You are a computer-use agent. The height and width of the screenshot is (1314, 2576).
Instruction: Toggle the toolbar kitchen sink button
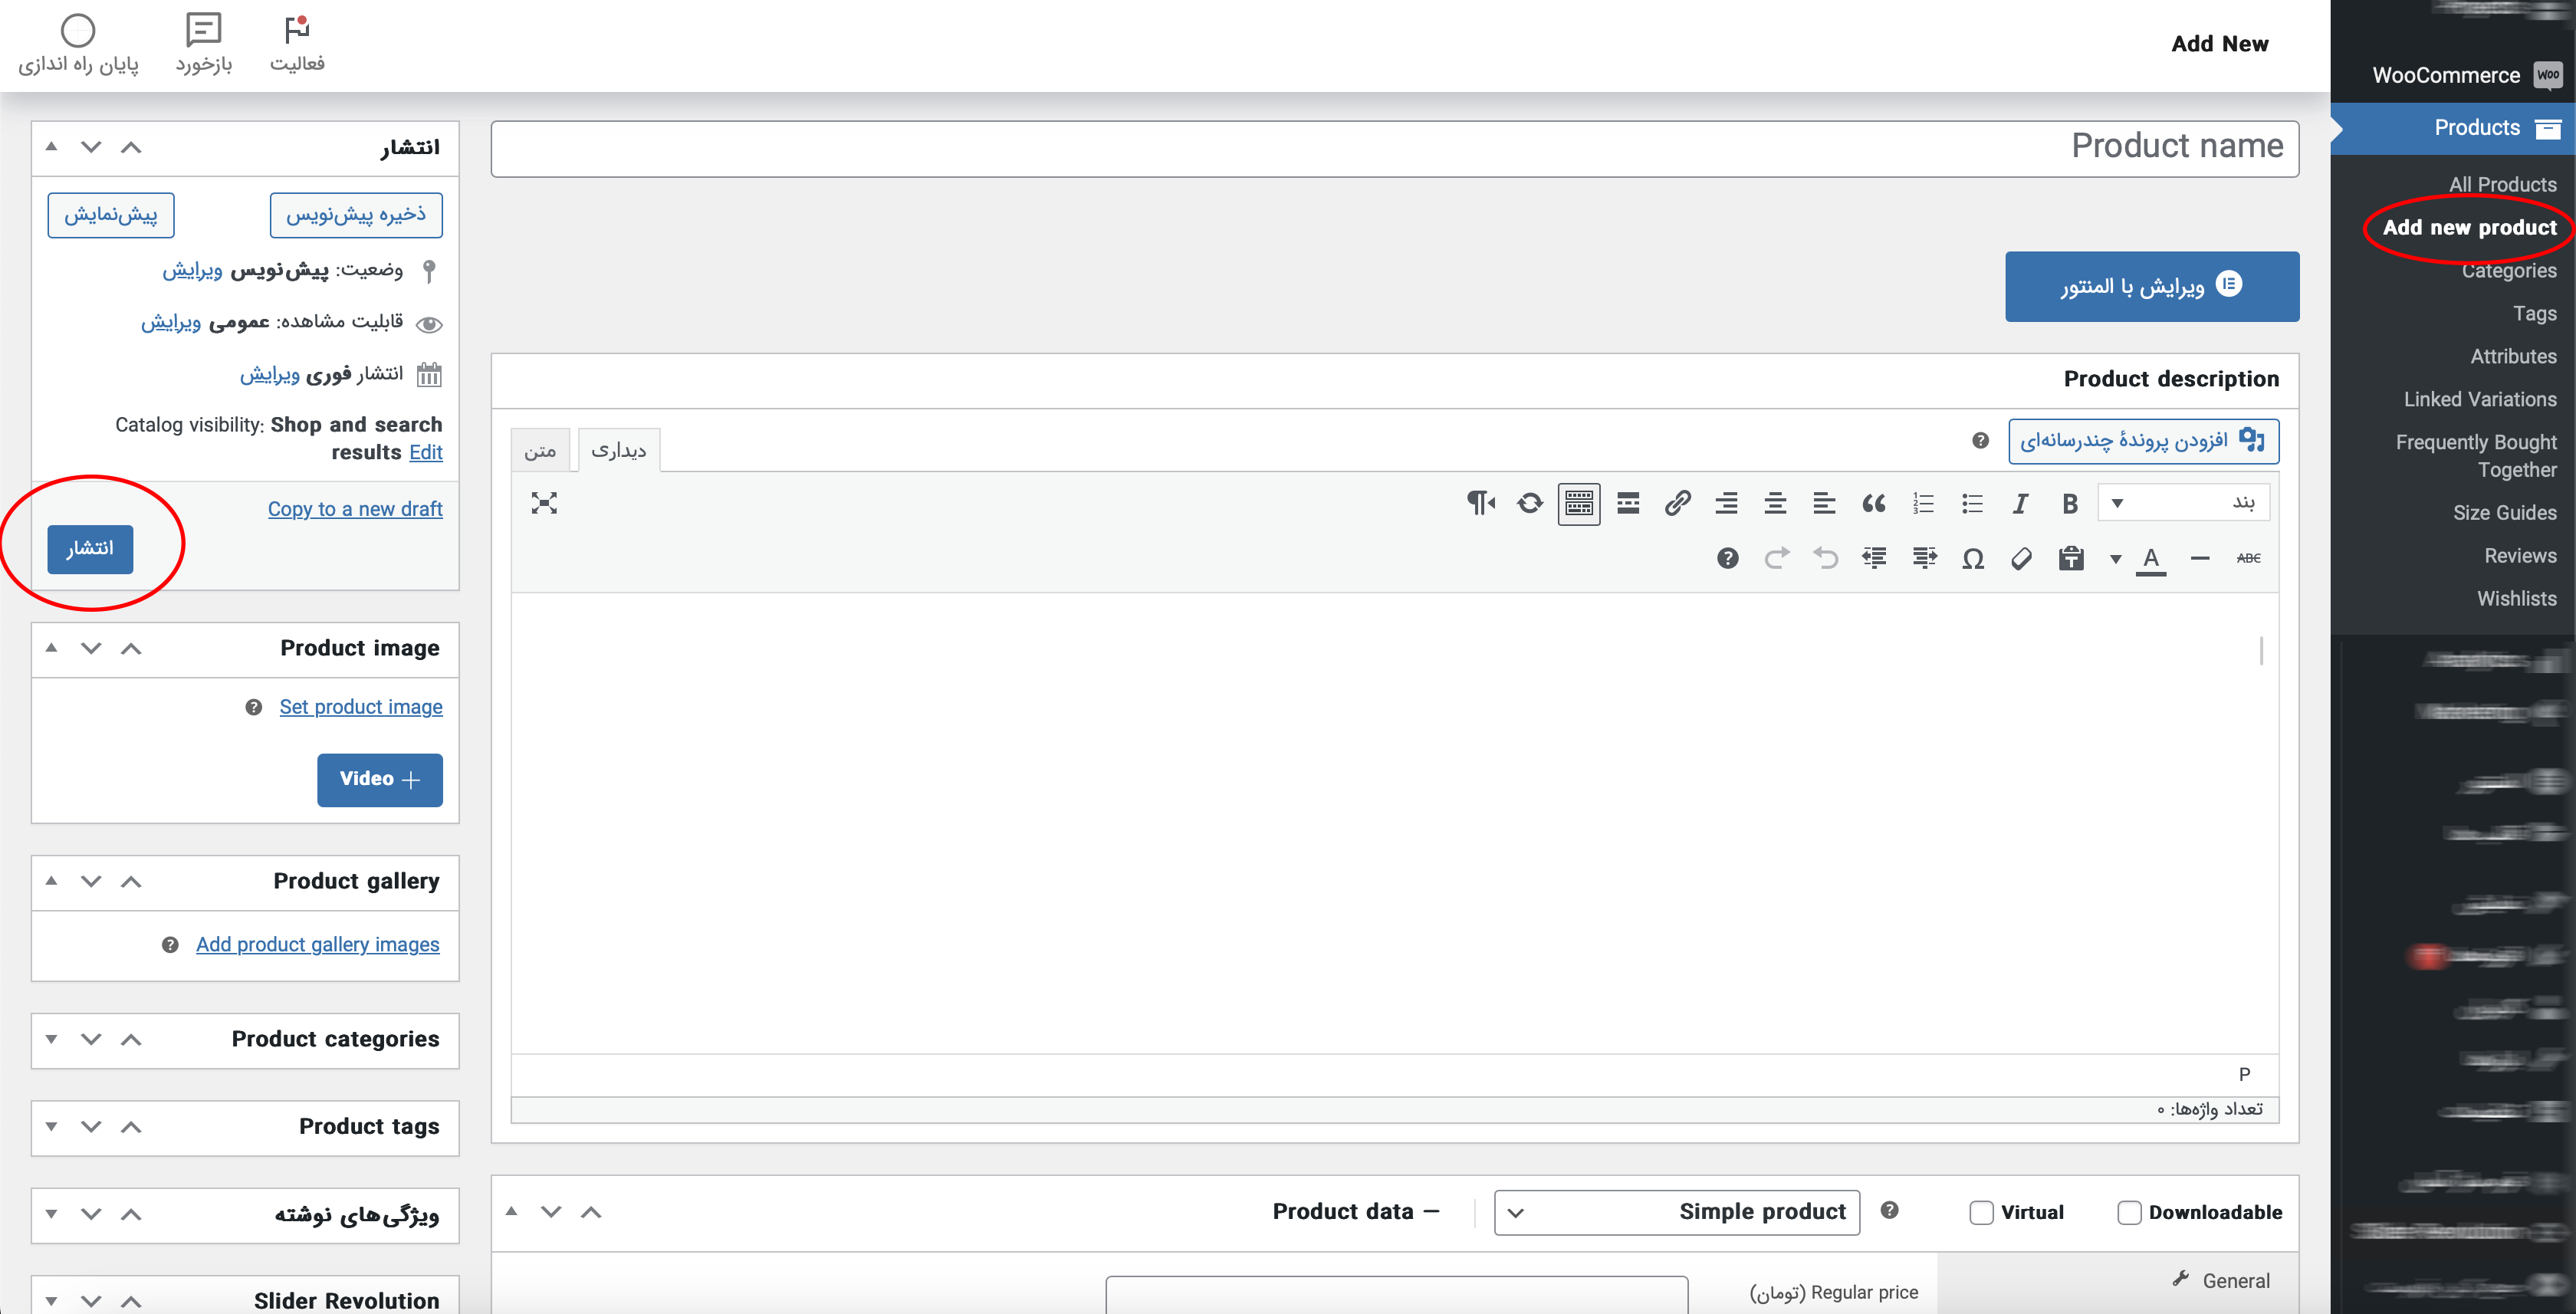[1579, 504]
